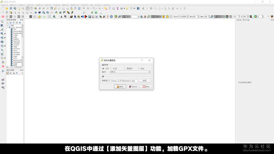The image size is (274, 154).
Task: Select the strava tile layer
Action: tap(16, 45)
